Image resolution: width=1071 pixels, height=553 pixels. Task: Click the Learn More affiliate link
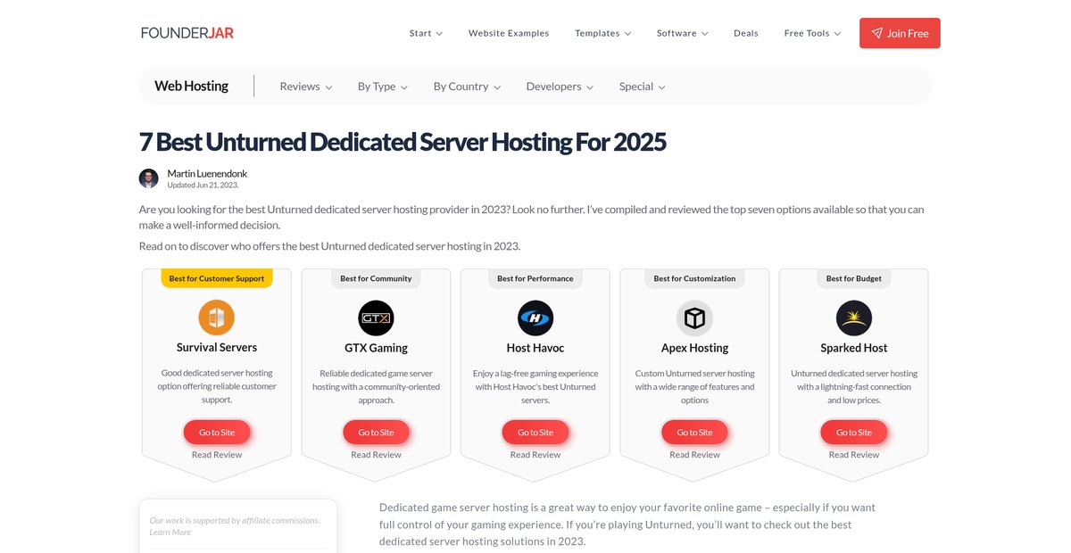point(170,532)
